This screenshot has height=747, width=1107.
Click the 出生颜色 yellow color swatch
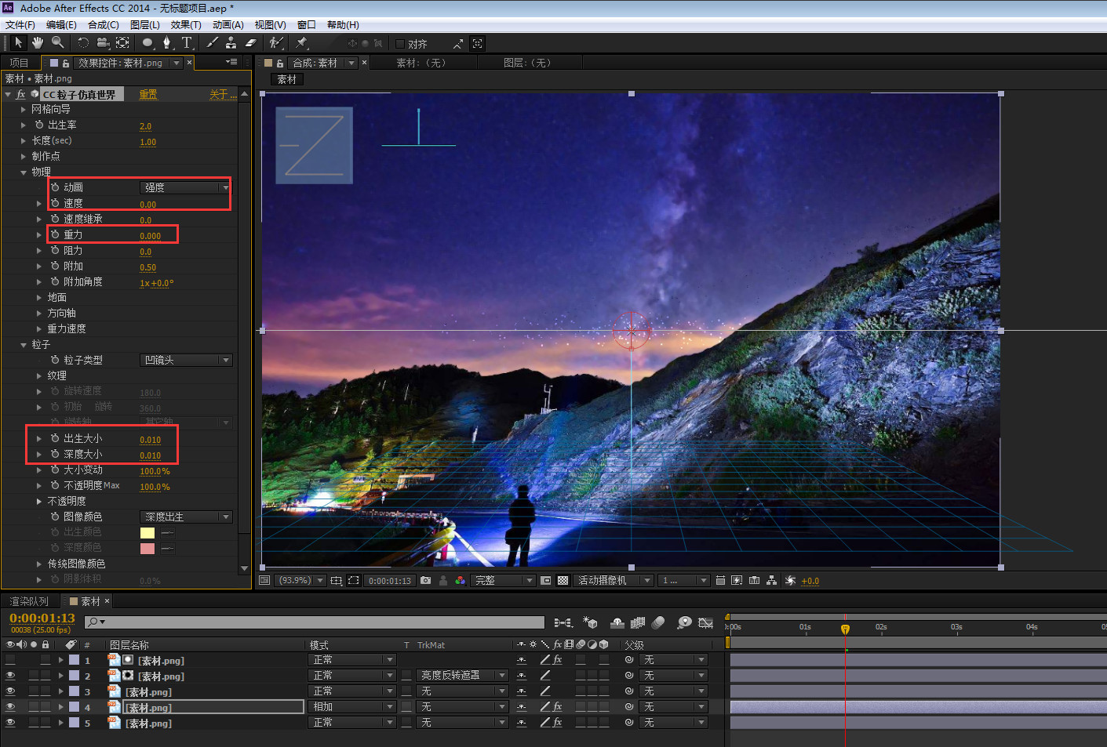147,533
